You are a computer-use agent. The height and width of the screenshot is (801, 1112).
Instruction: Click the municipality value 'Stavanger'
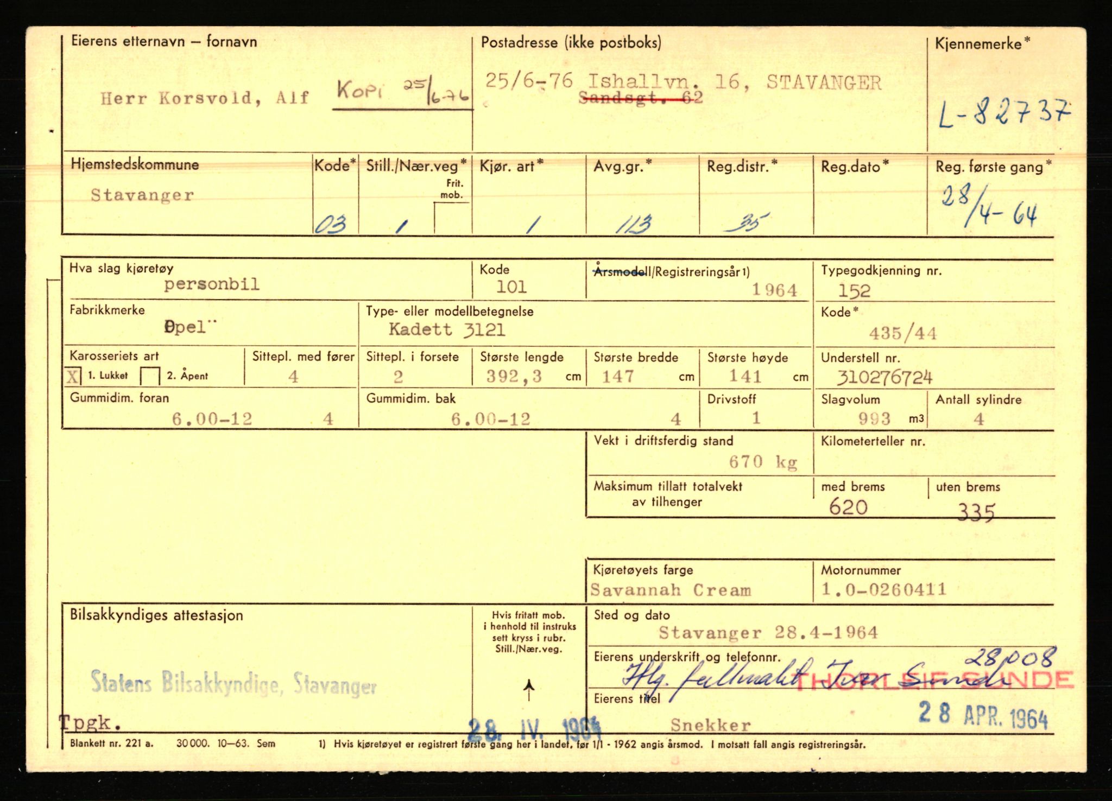pos(142,195)
